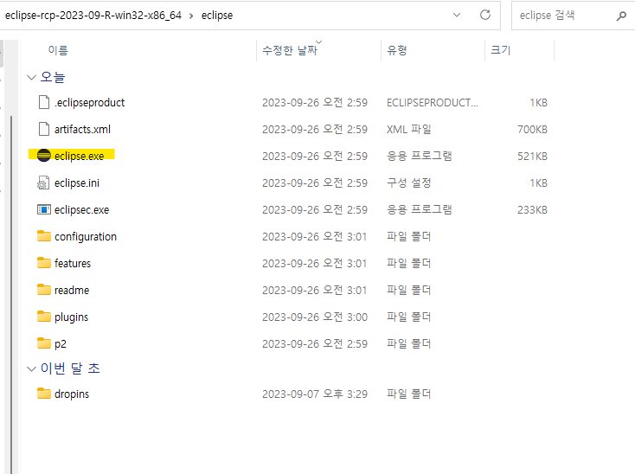Click the eclipse.exe application icon
This screenshot has width=635, height=474.
coord(44,156)
